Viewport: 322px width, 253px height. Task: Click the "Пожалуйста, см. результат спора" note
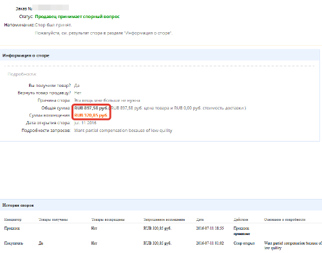(104, 33)
